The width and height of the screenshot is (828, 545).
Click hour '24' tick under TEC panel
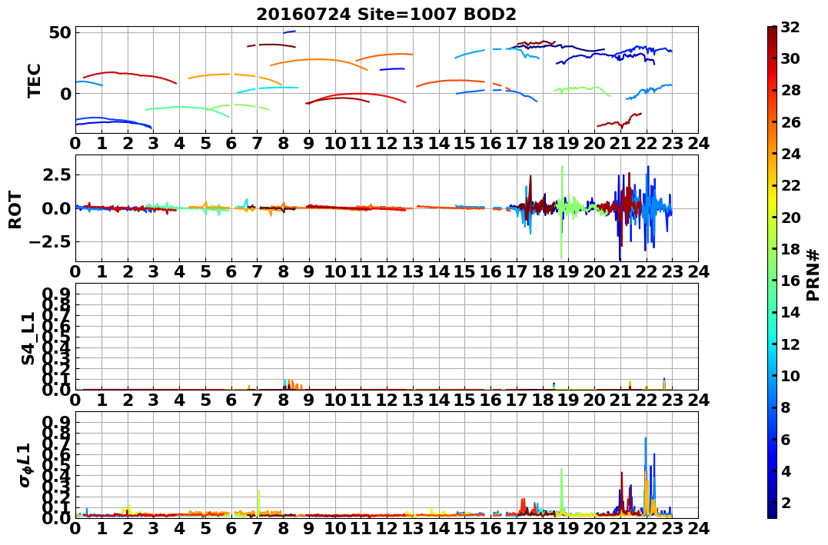tap(698, 143)
